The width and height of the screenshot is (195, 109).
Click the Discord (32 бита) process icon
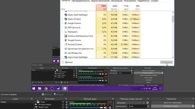pyautogui.click(x=66, y=45)
